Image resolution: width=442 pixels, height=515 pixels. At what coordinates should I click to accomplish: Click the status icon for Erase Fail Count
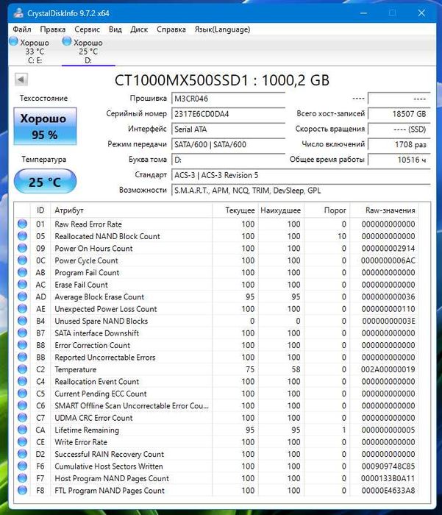[22, 285]
